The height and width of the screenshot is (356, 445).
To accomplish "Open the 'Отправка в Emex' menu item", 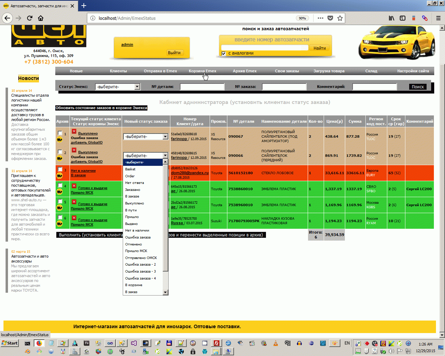I will tap(160, 71).
